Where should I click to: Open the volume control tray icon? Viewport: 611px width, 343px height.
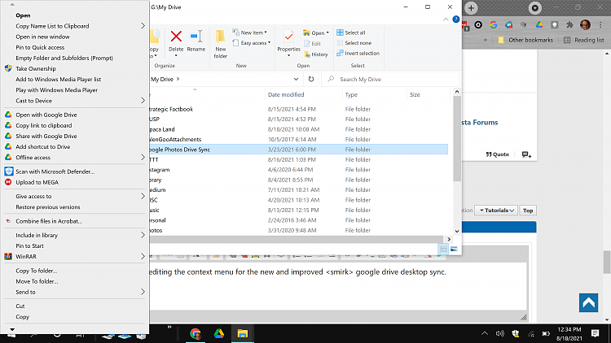pos(499,334)
